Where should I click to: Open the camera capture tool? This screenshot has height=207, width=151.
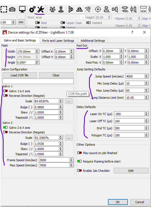12,10
